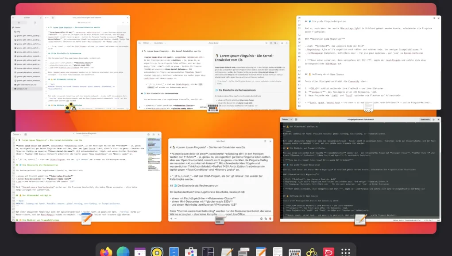The width and height of the screenshot is (452, 256).
Task: Expand the Speichern dropdown in the middle window
Action: (166, 43)
